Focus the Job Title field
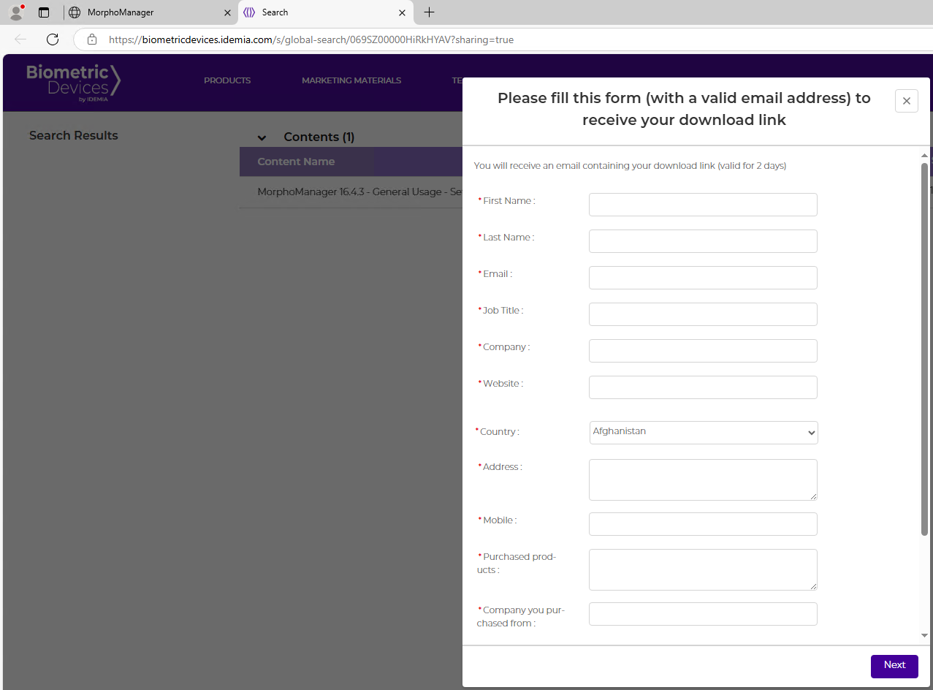933x690 pixels. pos(703,314)
